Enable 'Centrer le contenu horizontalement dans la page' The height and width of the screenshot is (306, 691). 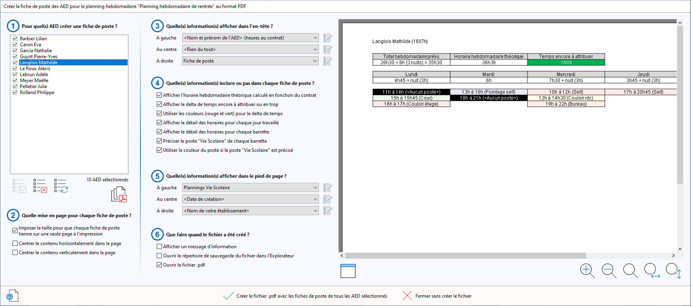coord(15,243)
